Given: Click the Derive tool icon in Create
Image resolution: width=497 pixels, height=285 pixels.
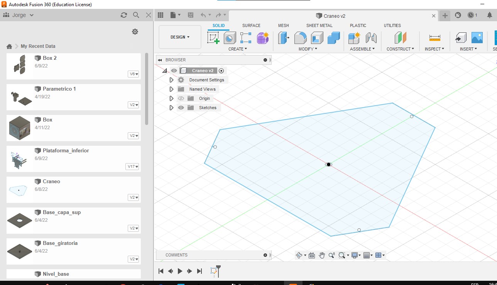Looking at the screenshot, I should (x=246, y=38).
